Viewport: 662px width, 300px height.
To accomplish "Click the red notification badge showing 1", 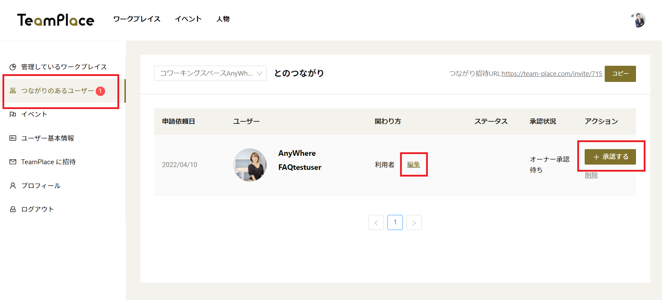I will (100, 91).
